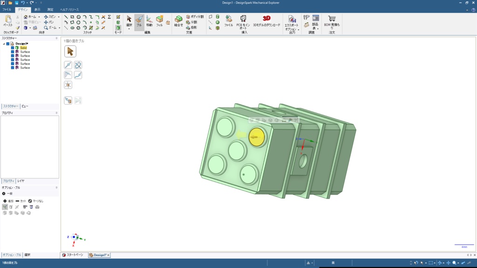This screenshot has width=477, height=268.
Task: Click the select arrow tool guide in viewport
Action: (70, 51)
